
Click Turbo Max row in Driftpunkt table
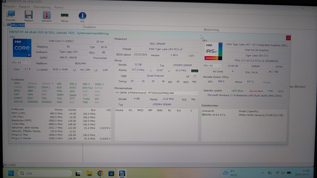coord(61,124)
